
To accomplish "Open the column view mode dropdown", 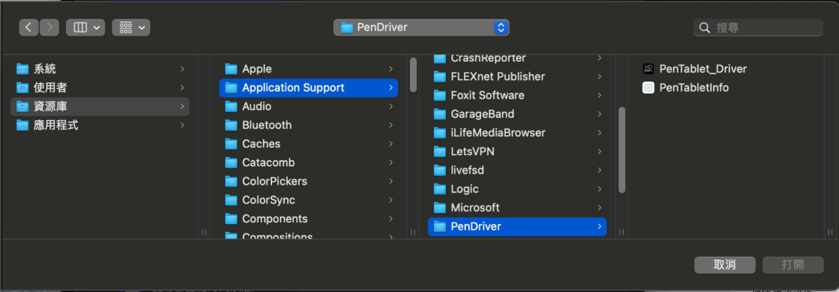I will click(x=86, y=28).
